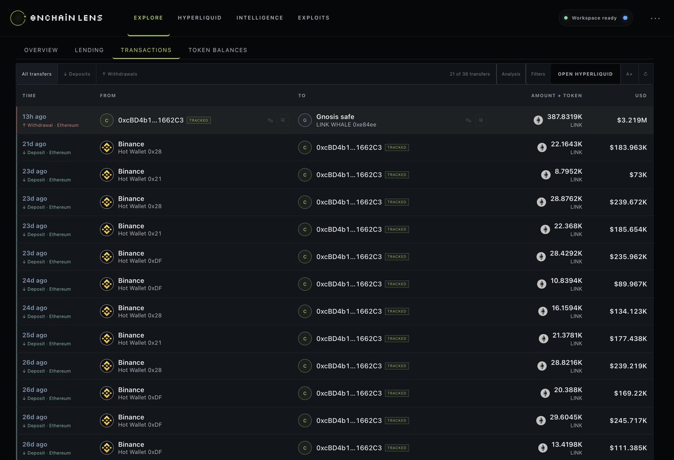Click the TRACKED badge in $3.219M row
The width and height of the screenshot is (674, 460).
(199, 120)
